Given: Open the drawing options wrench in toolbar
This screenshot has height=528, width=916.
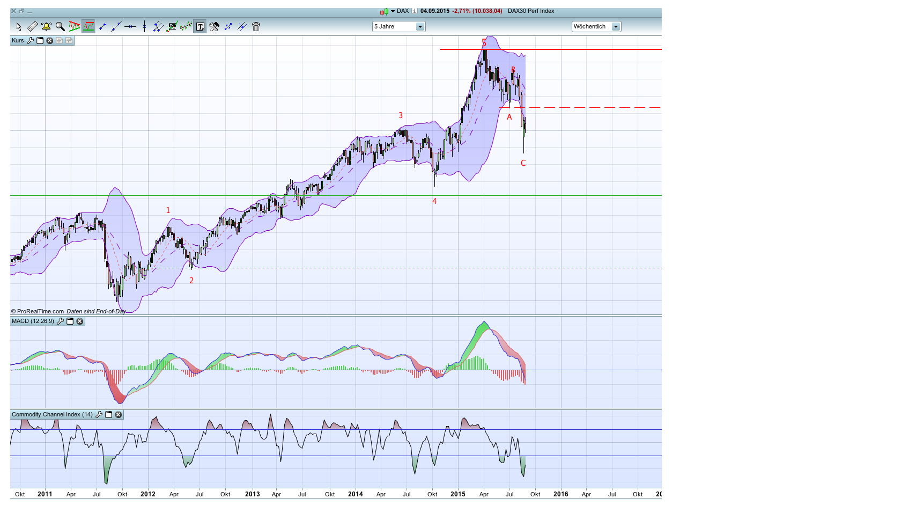Looking at the screenshot, I should click(214, 26).
